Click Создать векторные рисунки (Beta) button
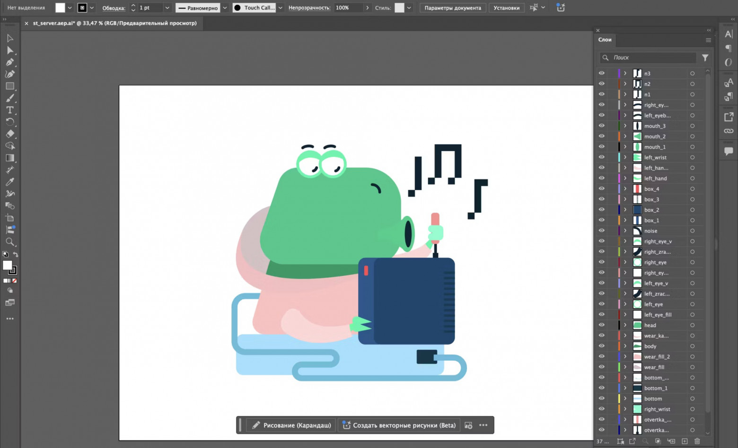The image size is (738, 448). tap(399, 425)
